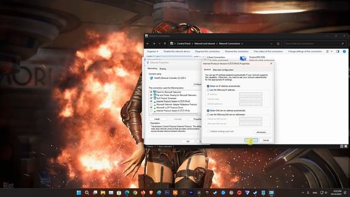
Task: Expand the address bar history dropdown
Action: [271, 44]
